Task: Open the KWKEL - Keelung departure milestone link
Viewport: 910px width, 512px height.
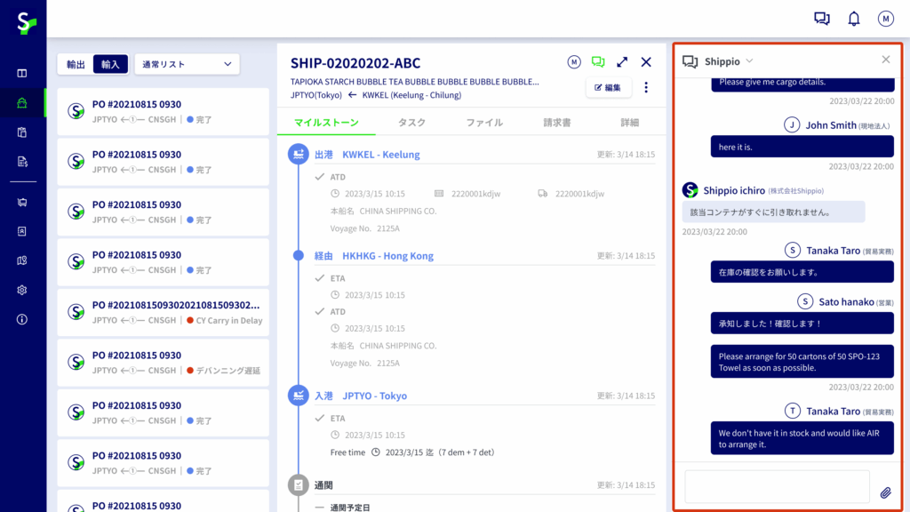Action: tap(380, 155)
